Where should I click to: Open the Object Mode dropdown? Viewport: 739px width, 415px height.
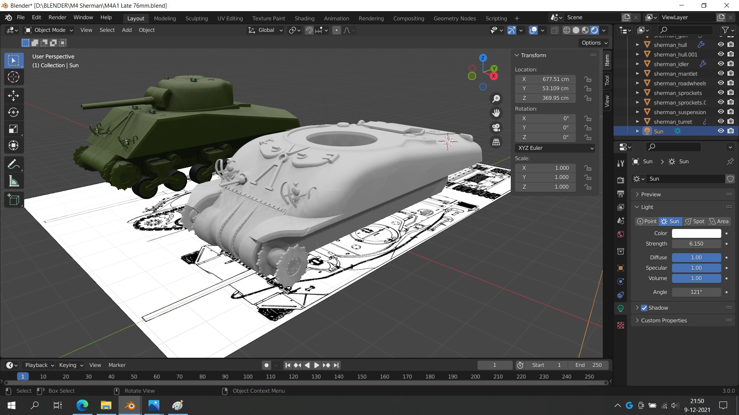[x=49, y=30]
